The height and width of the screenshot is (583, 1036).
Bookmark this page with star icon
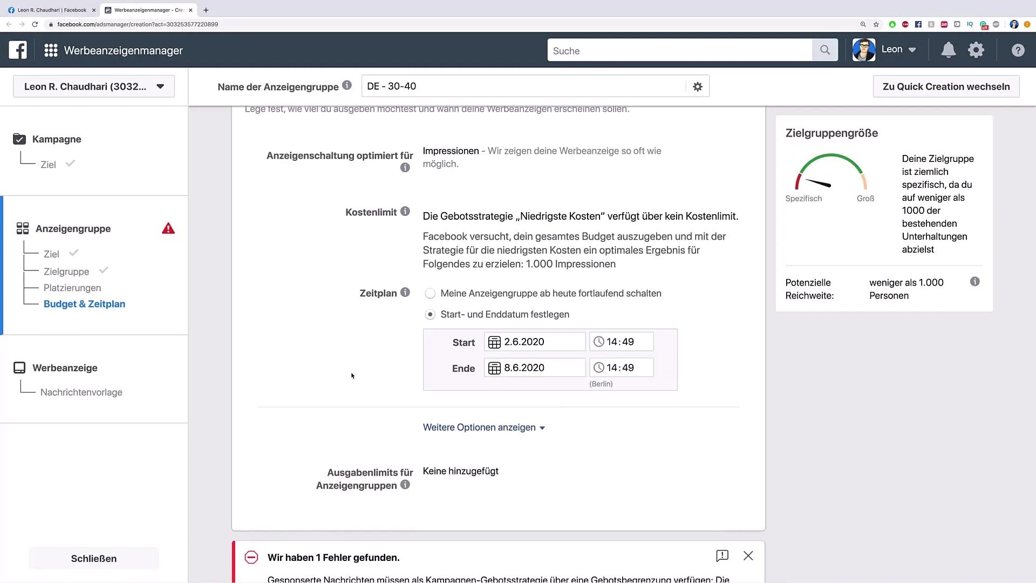click(x=876, y=24)
